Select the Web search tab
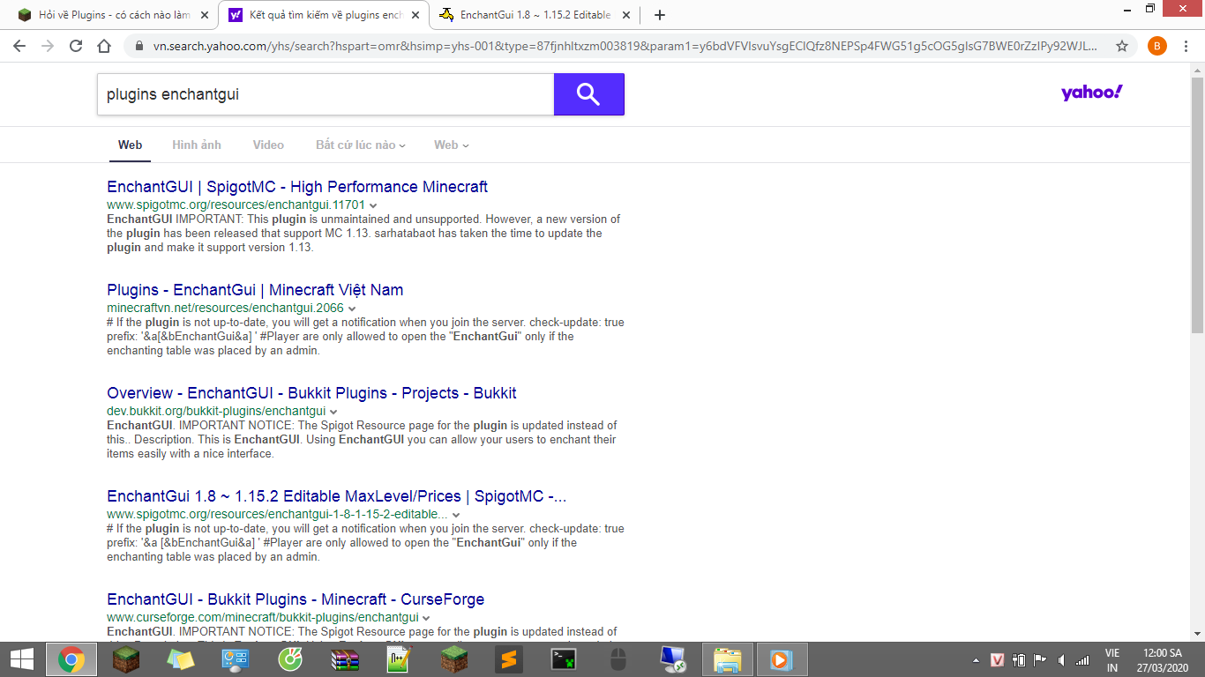 131,145
